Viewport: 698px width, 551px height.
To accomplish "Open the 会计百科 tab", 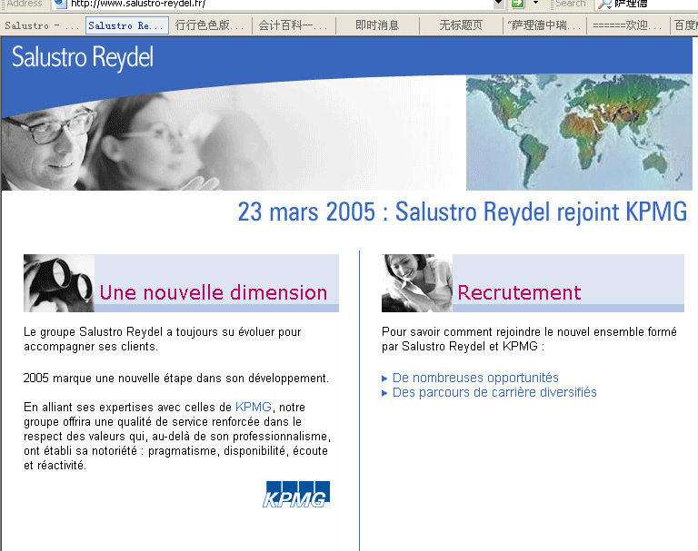I will (293, 25).
